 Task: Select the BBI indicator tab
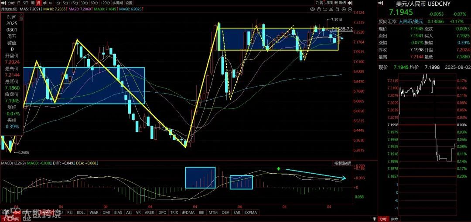(201, 212)
